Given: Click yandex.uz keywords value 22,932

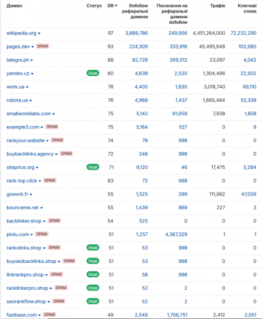Looking at the screenshot, I should [248, 74].
